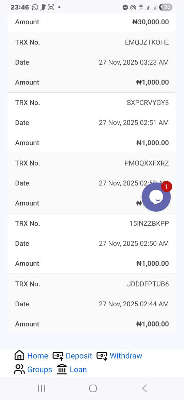The image size is (184, 400).
Task: Open the chat support bubble
Action: [156, 197]
